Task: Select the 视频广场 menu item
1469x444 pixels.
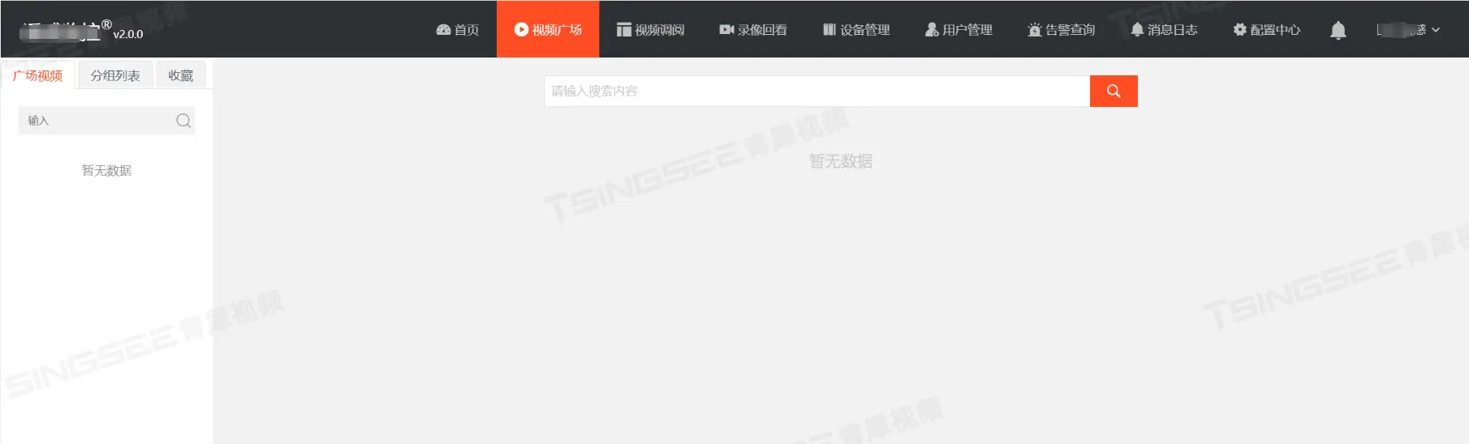Action: pos(548,29)
